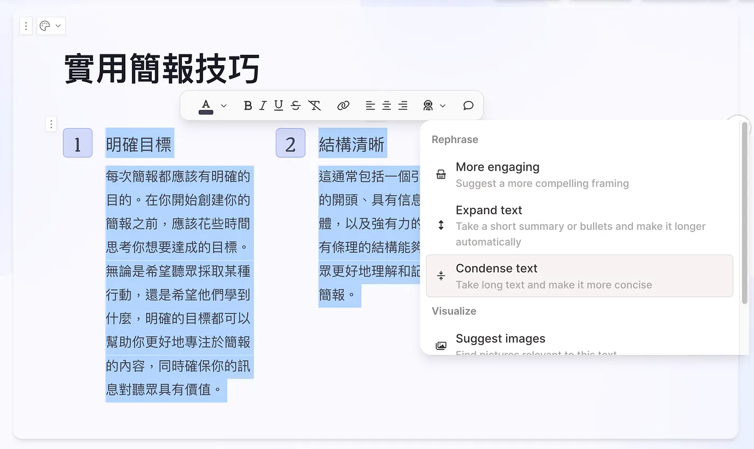
Task: Open the palette theme dropdown
Action: click(x=51, y=26)
